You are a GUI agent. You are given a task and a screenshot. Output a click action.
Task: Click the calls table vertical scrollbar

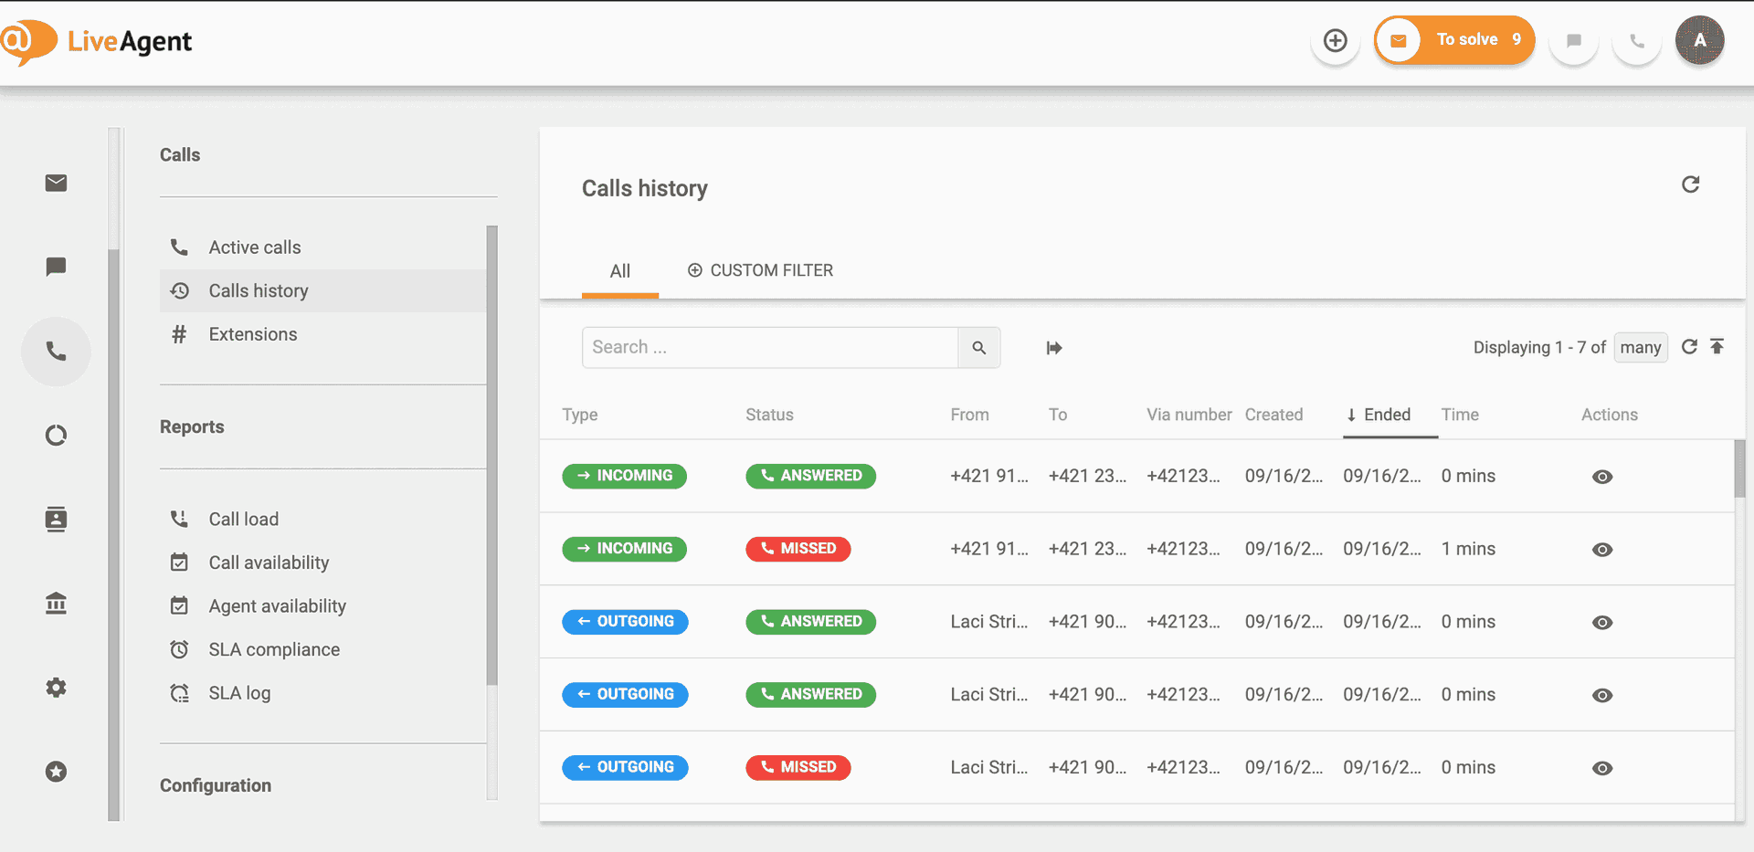point(1739,468)
